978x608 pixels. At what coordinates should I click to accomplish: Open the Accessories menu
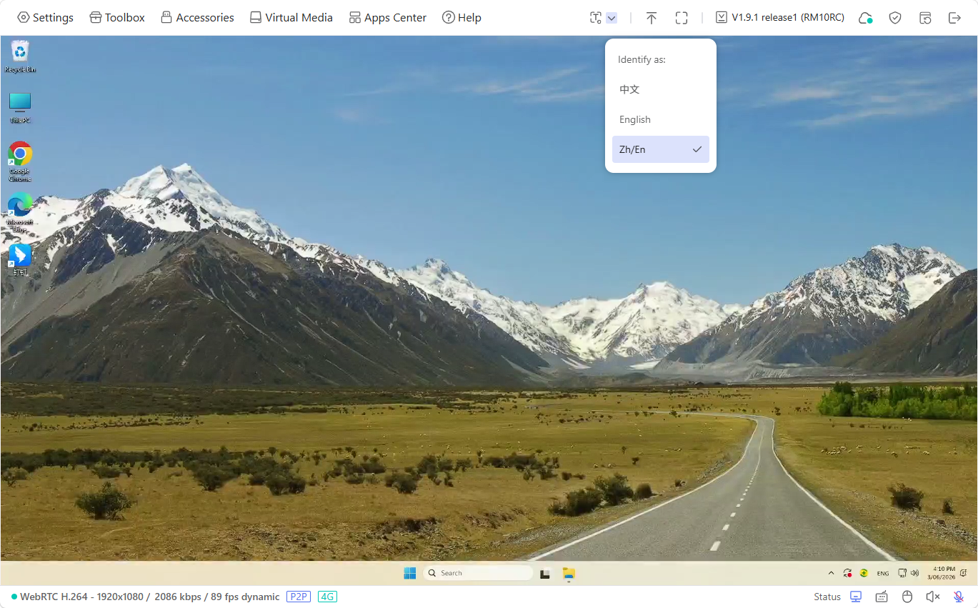[x=197, y=17]
